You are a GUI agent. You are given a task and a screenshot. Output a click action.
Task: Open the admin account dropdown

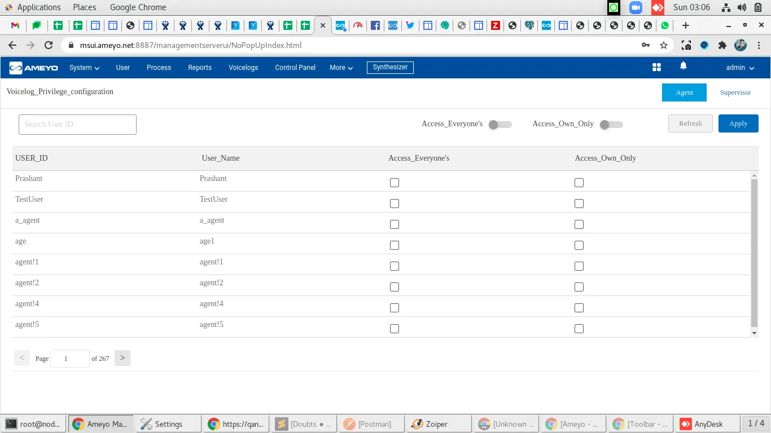point(740,68)
